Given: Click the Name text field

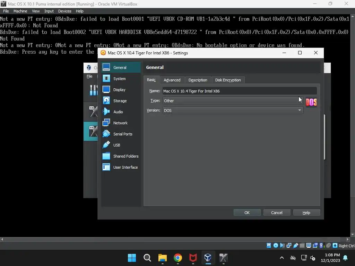Looking at the screenshot, I should coord(240,91).
